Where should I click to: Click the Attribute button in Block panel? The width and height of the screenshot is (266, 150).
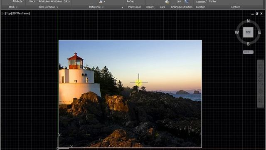pyautogui.click(x=17, y=1)
